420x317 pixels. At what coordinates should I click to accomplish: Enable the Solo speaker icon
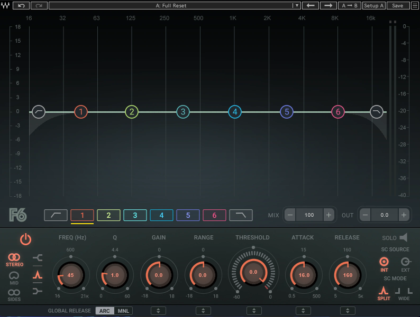pos(404,238)
